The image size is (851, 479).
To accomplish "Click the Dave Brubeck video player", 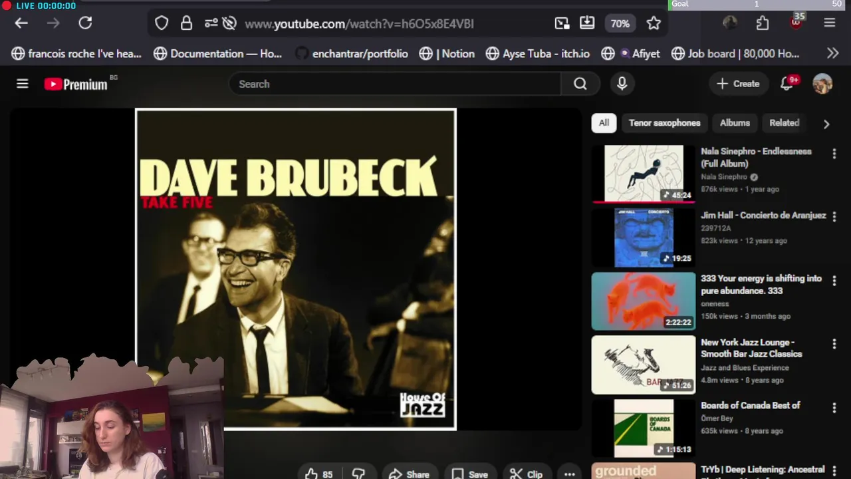I will click(295, 269).
